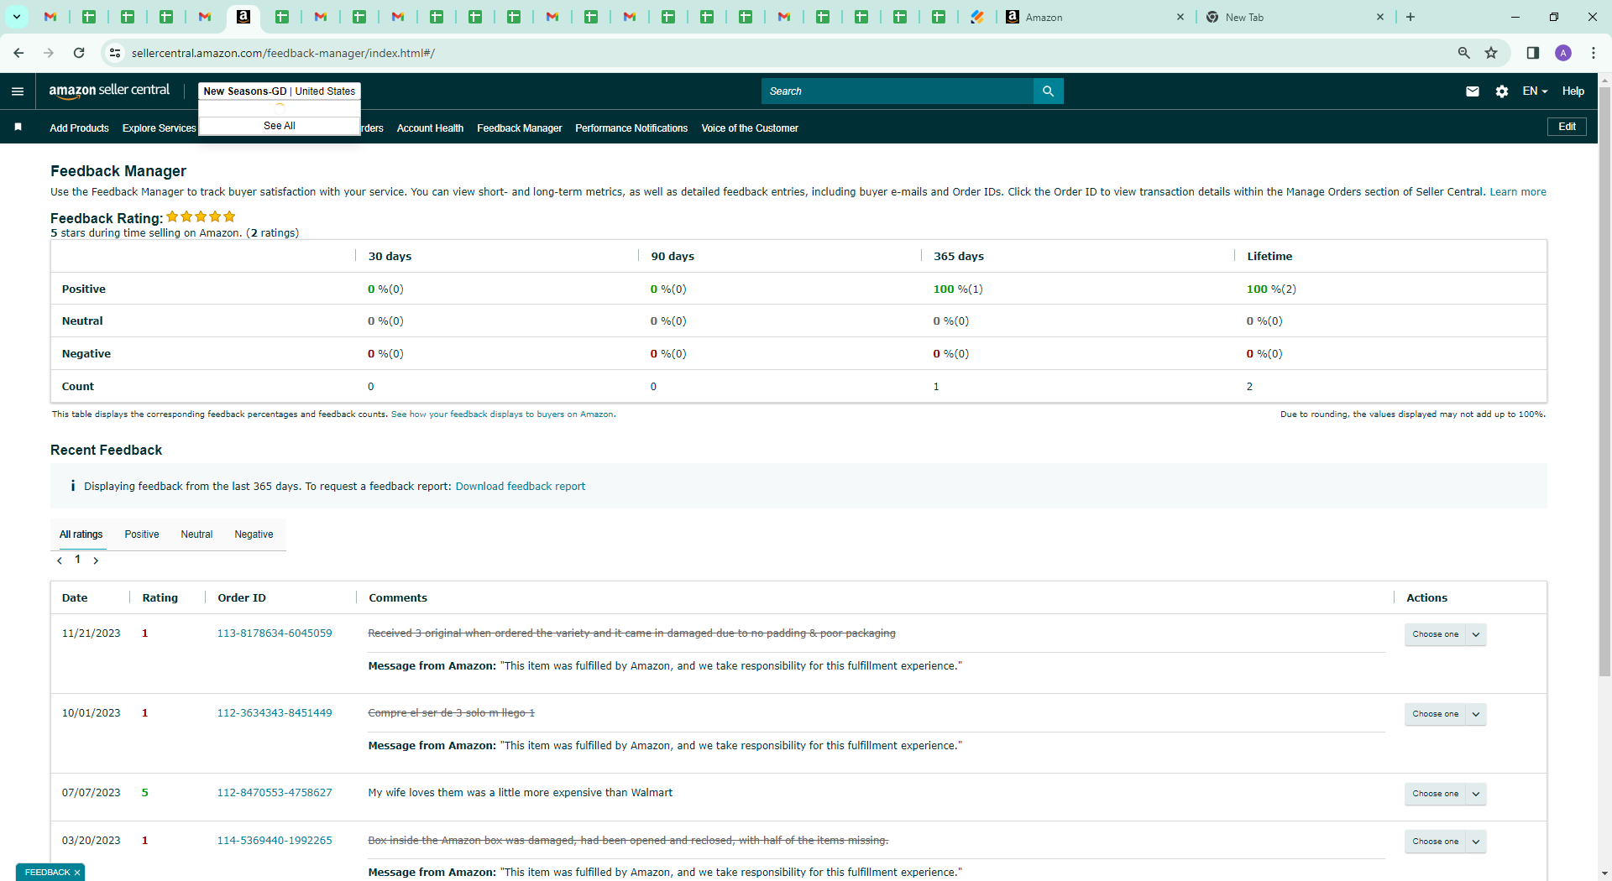Open Performance Notifications menu item
Screen dimensions: 1612x881
[x=631, y=128]
